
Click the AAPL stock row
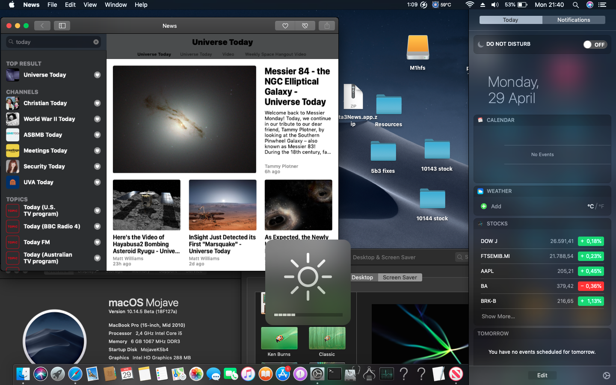pos(542,271)
